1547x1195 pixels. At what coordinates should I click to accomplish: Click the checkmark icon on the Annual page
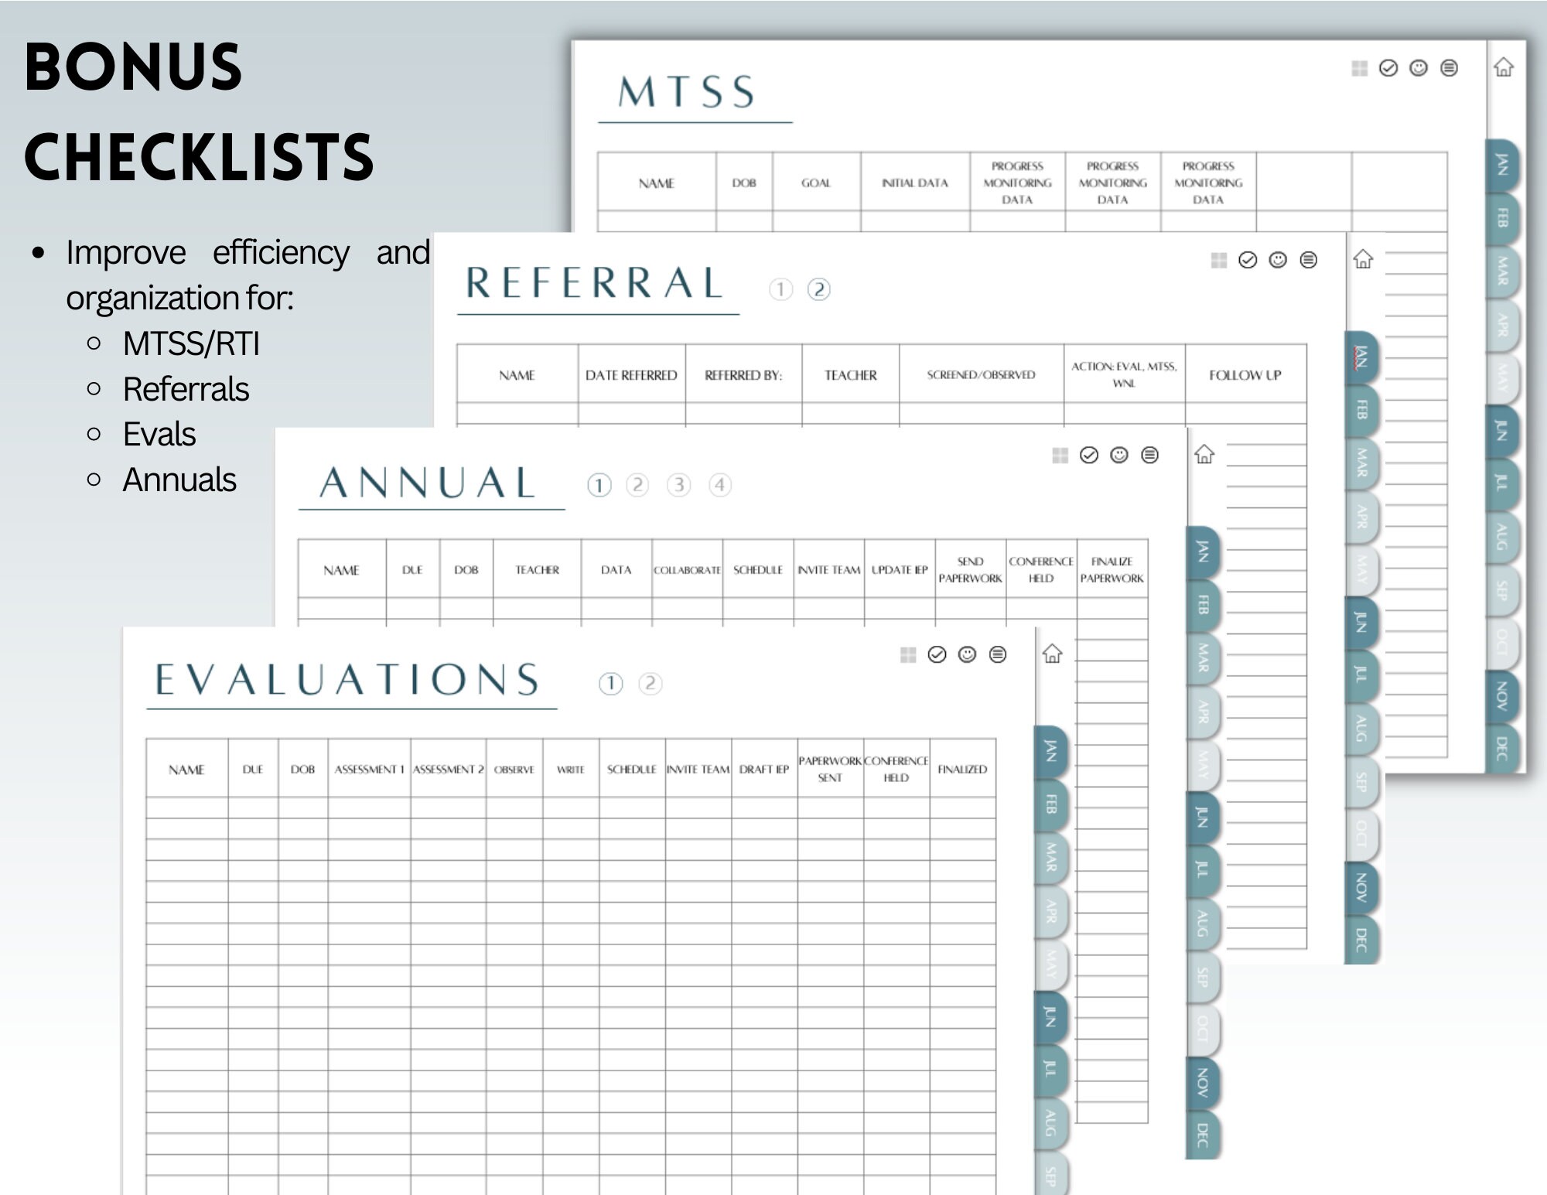(1091, 456)
